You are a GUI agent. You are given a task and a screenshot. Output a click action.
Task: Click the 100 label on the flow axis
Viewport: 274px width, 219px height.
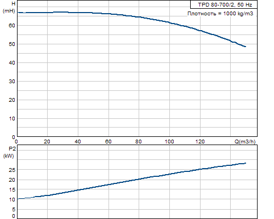point(169,142)
